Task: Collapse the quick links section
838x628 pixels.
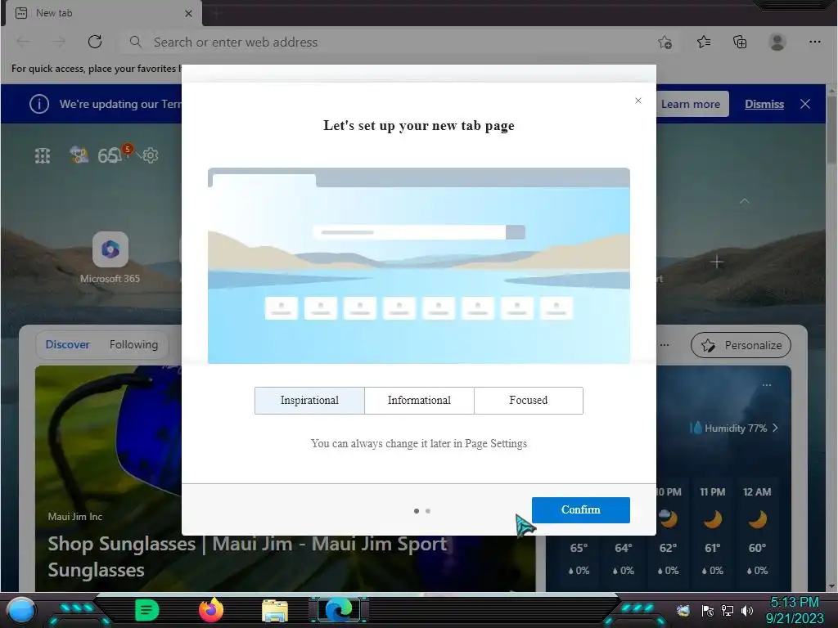Action: [x=744, y=201]
